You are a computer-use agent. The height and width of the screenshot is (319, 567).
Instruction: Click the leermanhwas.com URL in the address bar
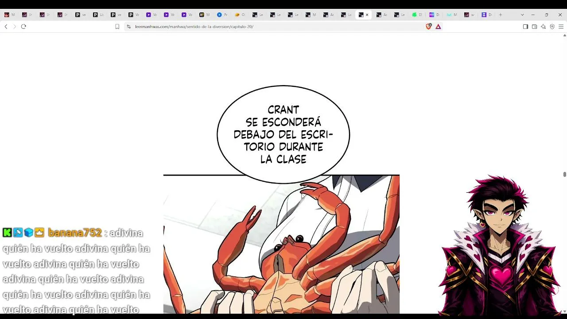(194, 27)
